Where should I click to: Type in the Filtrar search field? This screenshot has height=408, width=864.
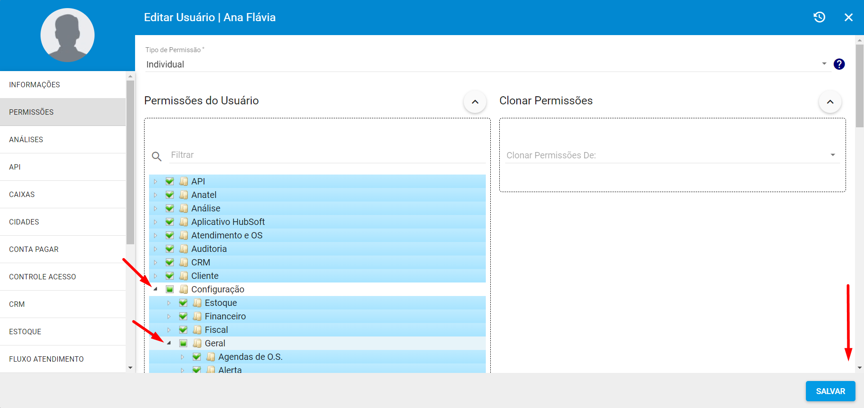pyautogui.click(x=326, y=155)
